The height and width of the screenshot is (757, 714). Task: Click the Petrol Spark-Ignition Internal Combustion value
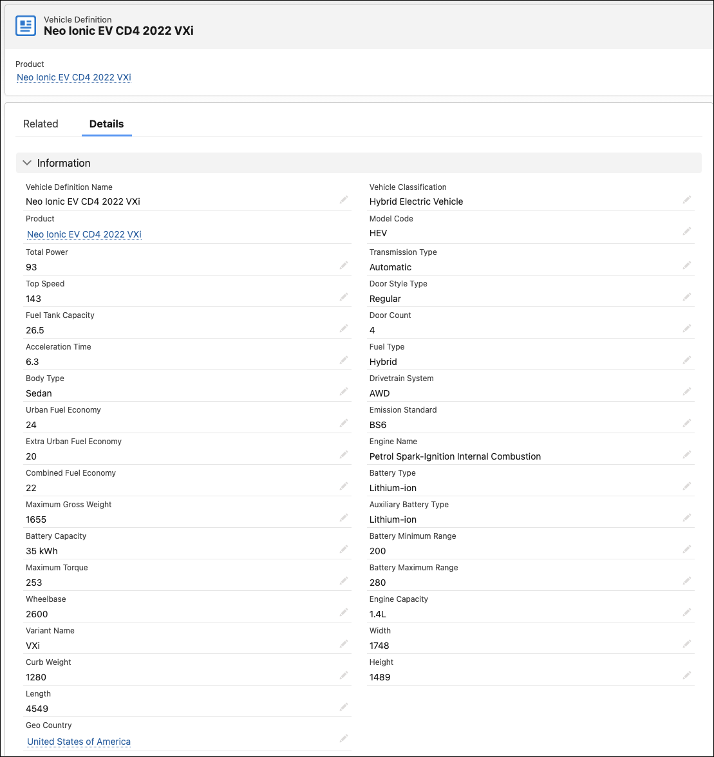coord(455,457)
